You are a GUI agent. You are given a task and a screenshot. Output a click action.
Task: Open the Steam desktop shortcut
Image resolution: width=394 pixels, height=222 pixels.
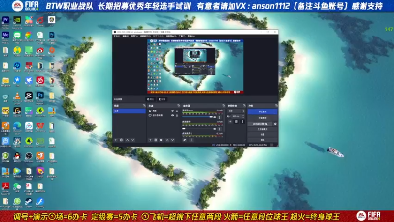pos(29,202)
